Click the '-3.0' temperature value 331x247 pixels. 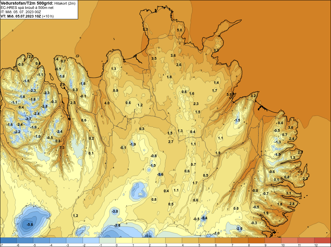point(115,211)
